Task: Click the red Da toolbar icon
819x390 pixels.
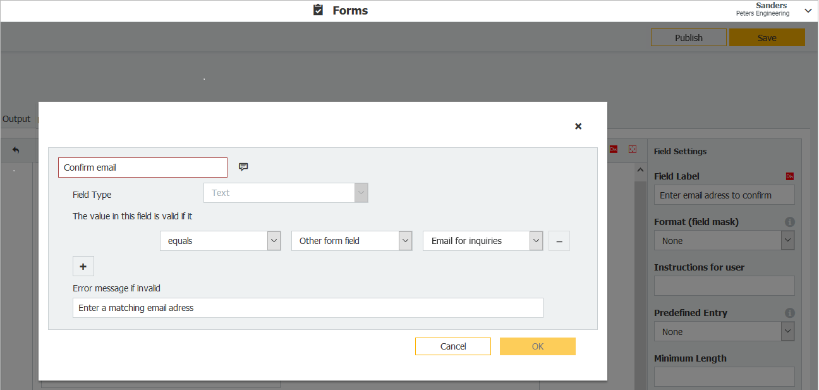Action: [614, 148]
